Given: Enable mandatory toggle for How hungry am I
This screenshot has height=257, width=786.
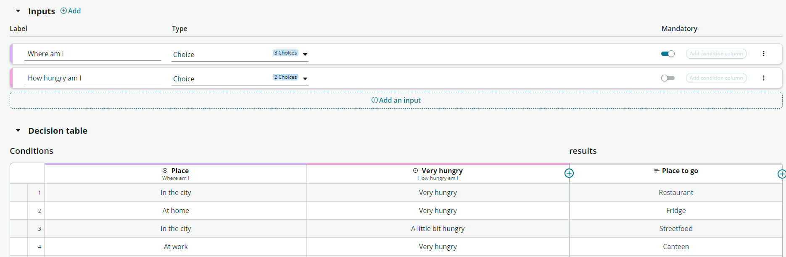Looking at the screenshot, I should [x=667, y=78].
